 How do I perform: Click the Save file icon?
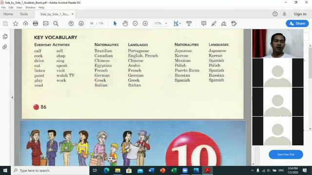point(5,23)
